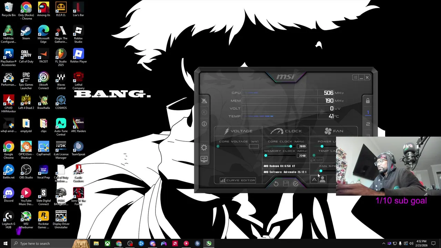441x248 pixels.
Task: Select profile slot 2 in Afterburner
Action: 368,124
